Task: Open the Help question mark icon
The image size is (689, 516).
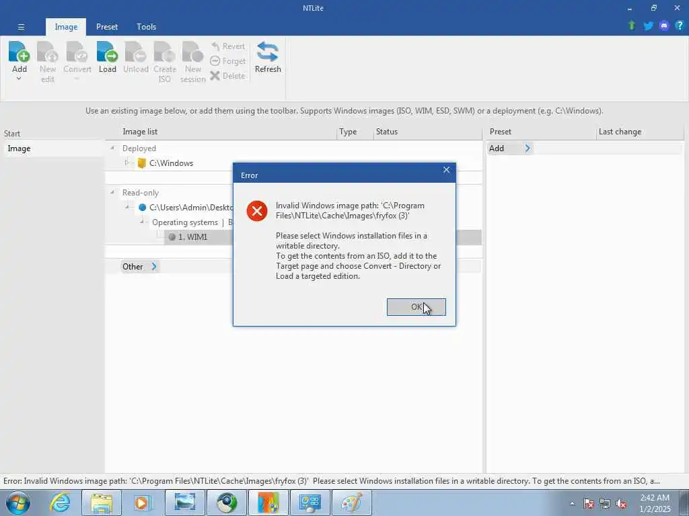Action: pyautogui.click(x=680, y=26)
